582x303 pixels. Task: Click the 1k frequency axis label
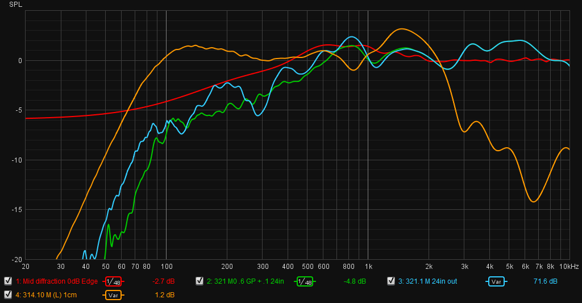pos(368,267)
